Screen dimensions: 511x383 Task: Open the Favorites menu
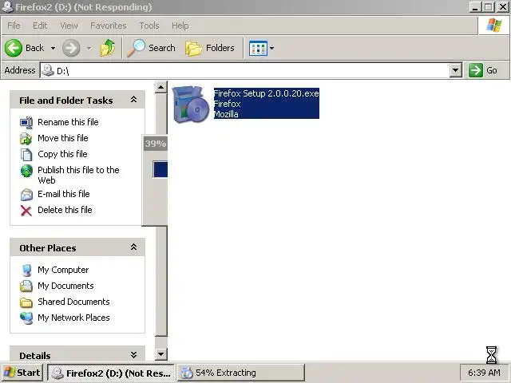click(109, 26)
